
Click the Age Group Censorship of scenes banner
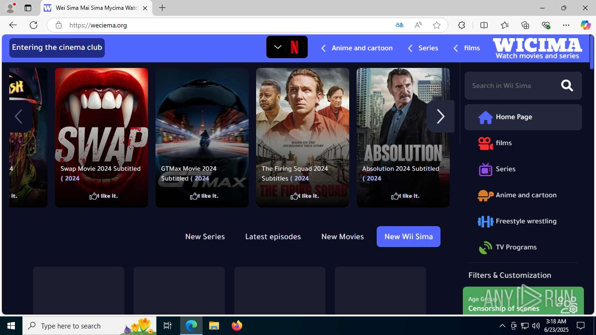(523, 301)
